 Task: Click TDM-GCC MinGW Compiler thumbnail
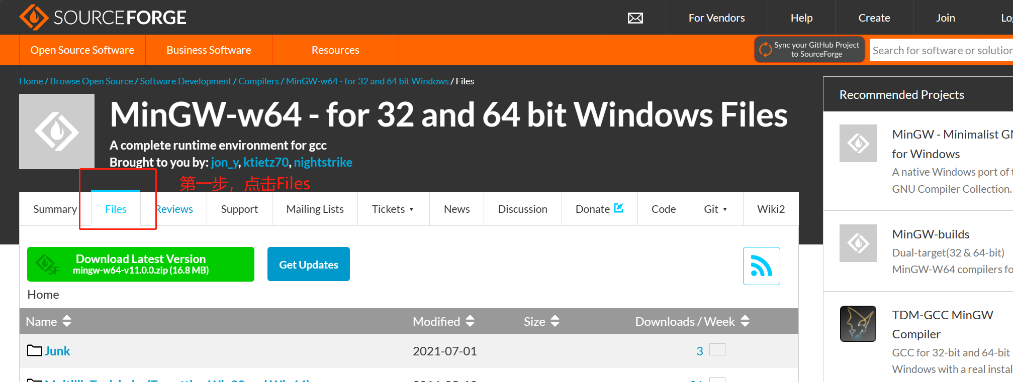coord(858,324)
